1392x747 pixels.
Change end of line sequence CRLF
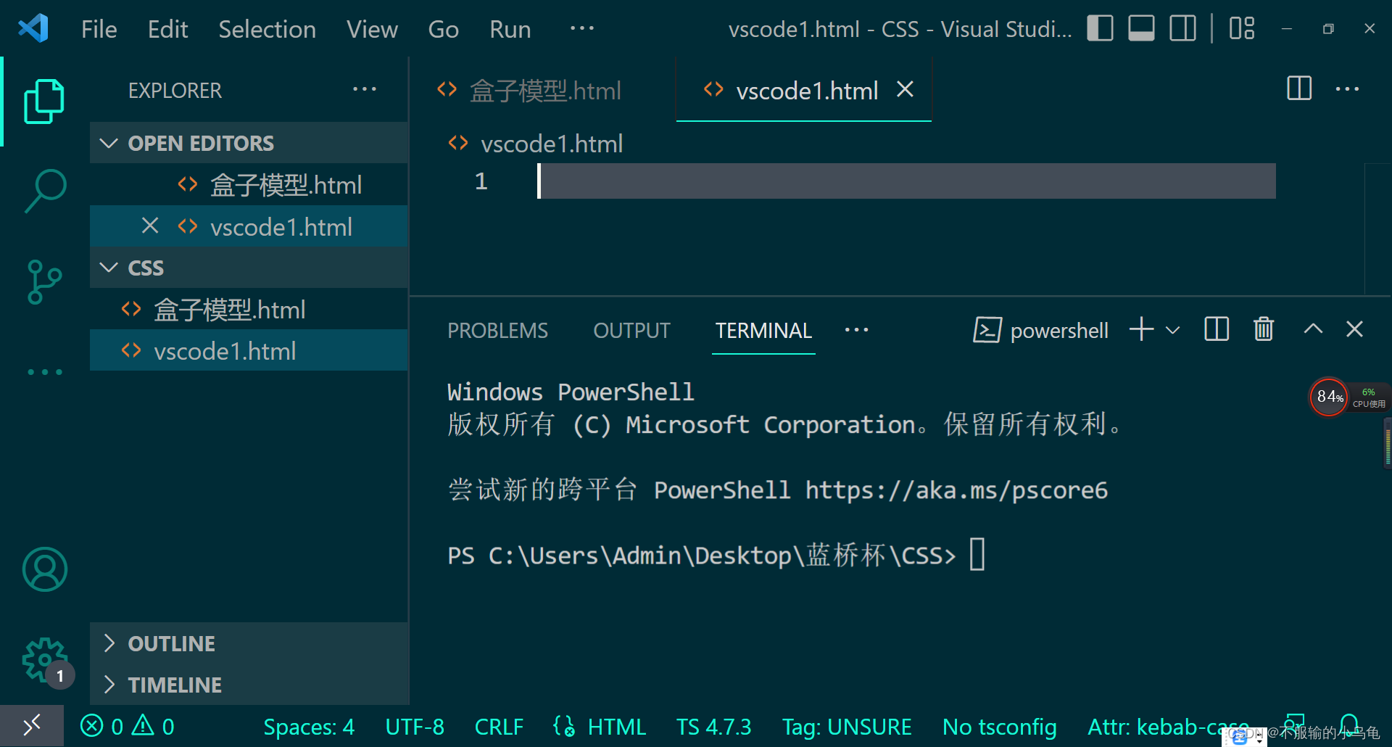tap(499, 726)
